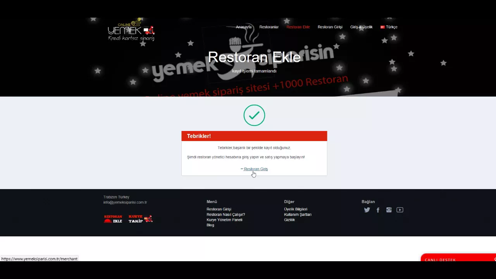Click the Tebrikler! red header
This screenshot has height=279, width=496.
point(254,136)
